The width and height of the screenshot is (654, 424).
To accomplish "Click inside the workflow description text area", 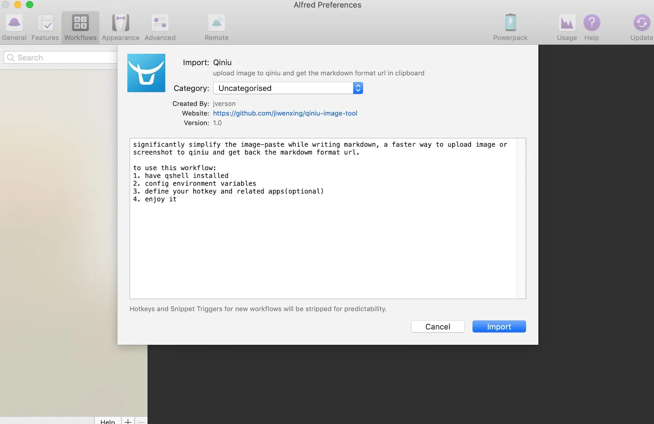I will pos(323,218).
